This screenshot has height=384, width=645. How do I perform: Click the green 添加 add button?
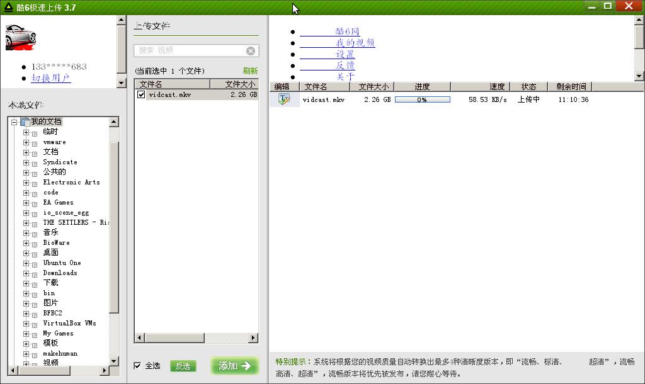pyautogui.click(x=234, y=366)
